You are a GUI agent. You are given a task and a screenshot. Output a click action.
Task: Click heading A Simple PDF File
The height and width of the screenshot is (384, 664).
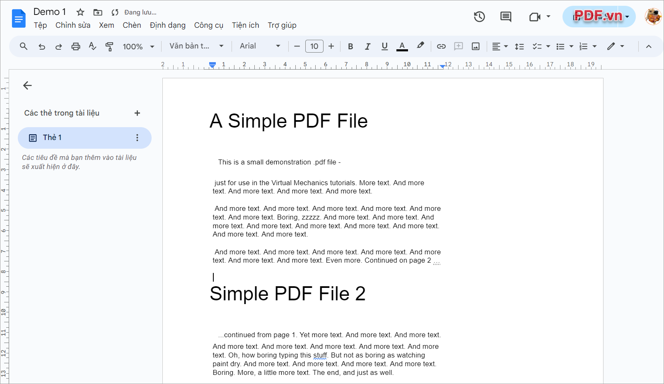click(289, 121)
